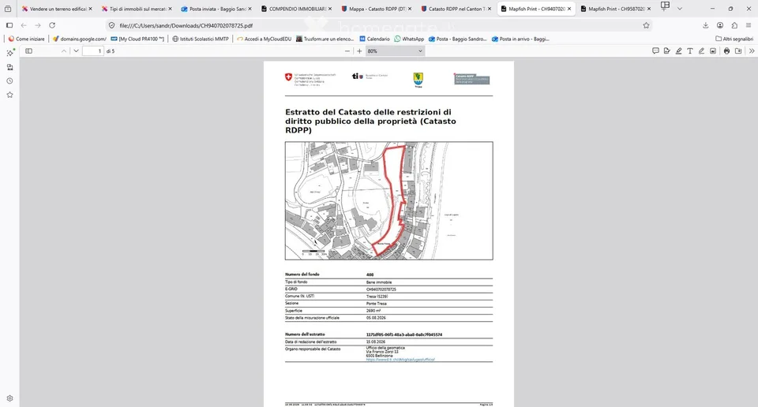Click the page number field
The image size is (758, 407).
[93, 50]
